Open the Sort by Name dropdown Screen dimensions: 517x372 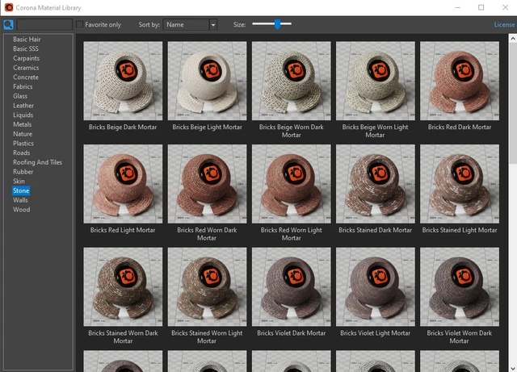(186, 25)
